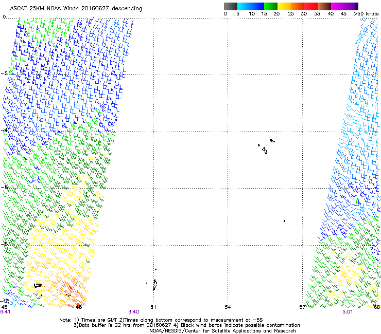Click the gray 0-5 knots legend swatch
This screenshot has width=381, height=334.
[231, 6]
